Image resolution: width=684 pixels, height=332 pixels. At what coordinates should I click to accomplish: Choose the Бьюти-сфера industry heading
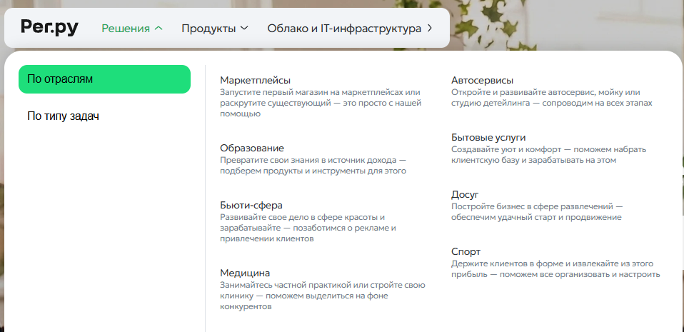pos(251,205)
